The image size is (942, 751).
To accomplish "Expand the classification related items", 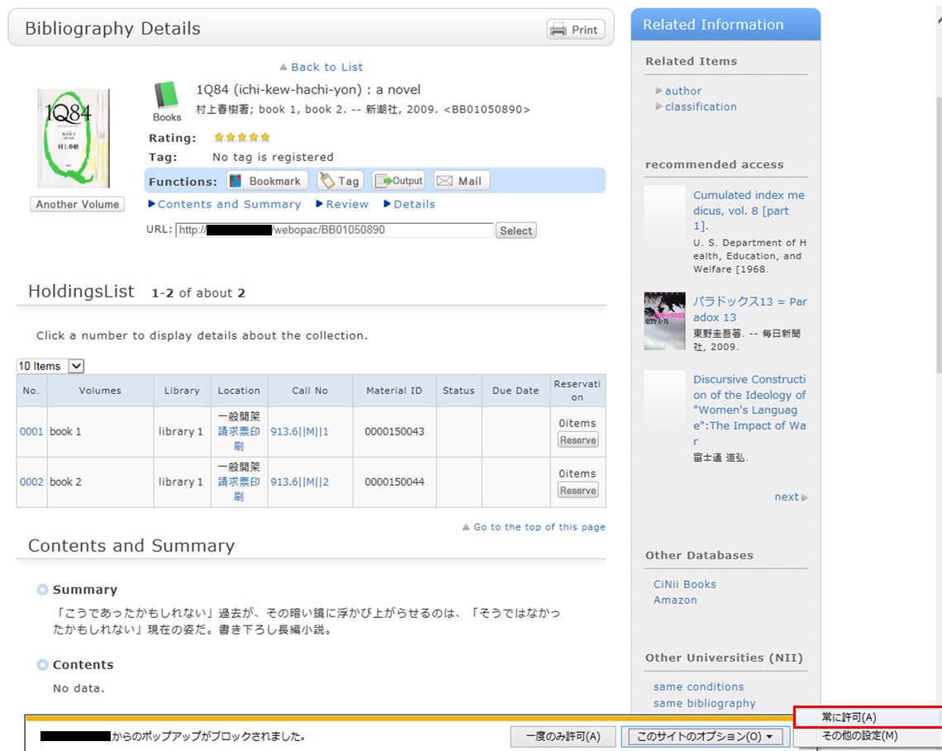I will click(x=700, y=107).
